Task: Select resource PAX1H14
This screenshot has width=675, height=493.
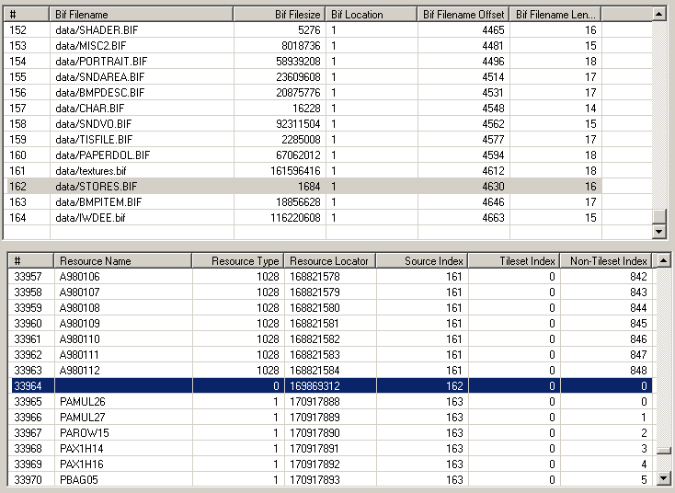Action: tap(331, 449)
